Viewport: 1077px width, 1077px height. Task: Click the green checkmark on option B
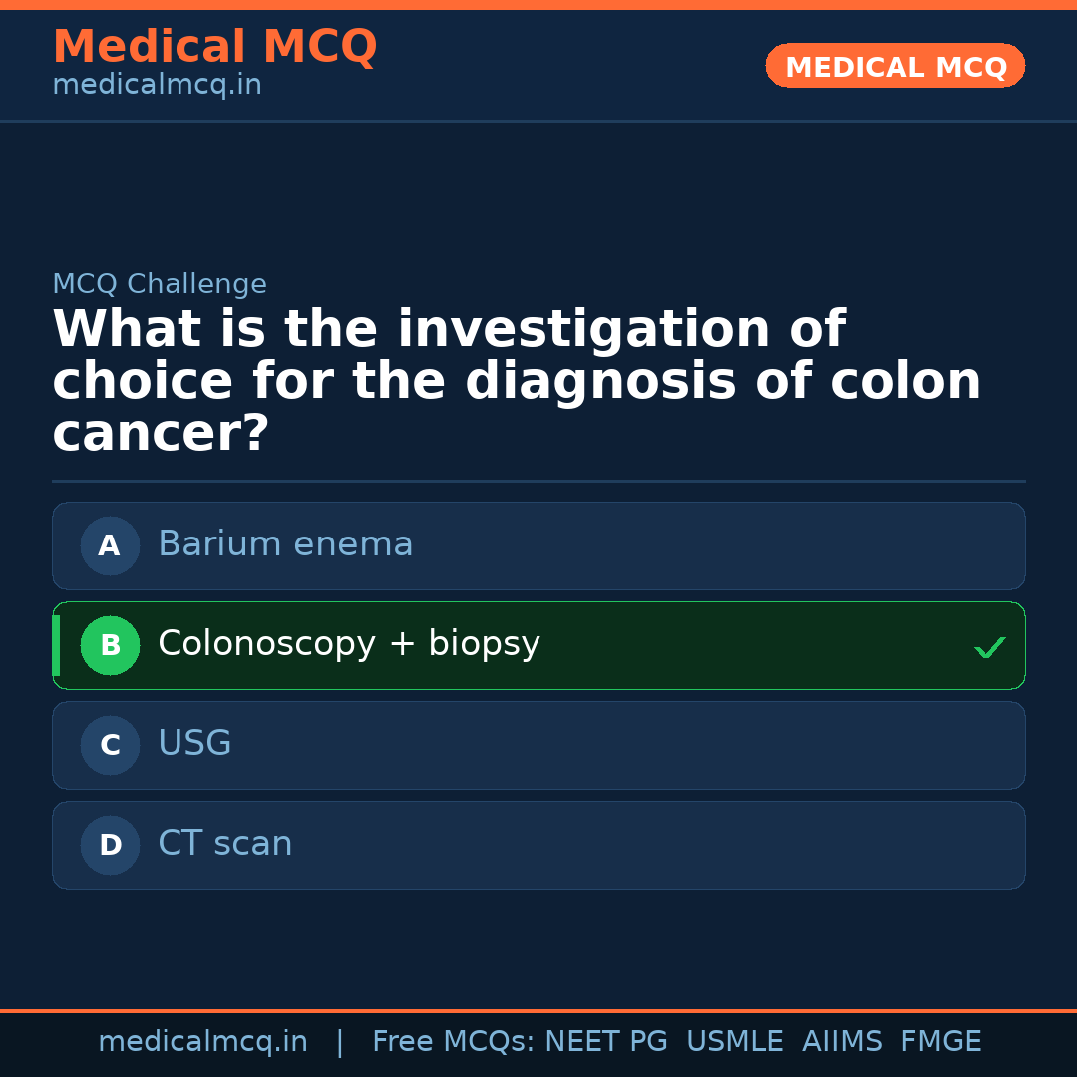tap(989, 648)
